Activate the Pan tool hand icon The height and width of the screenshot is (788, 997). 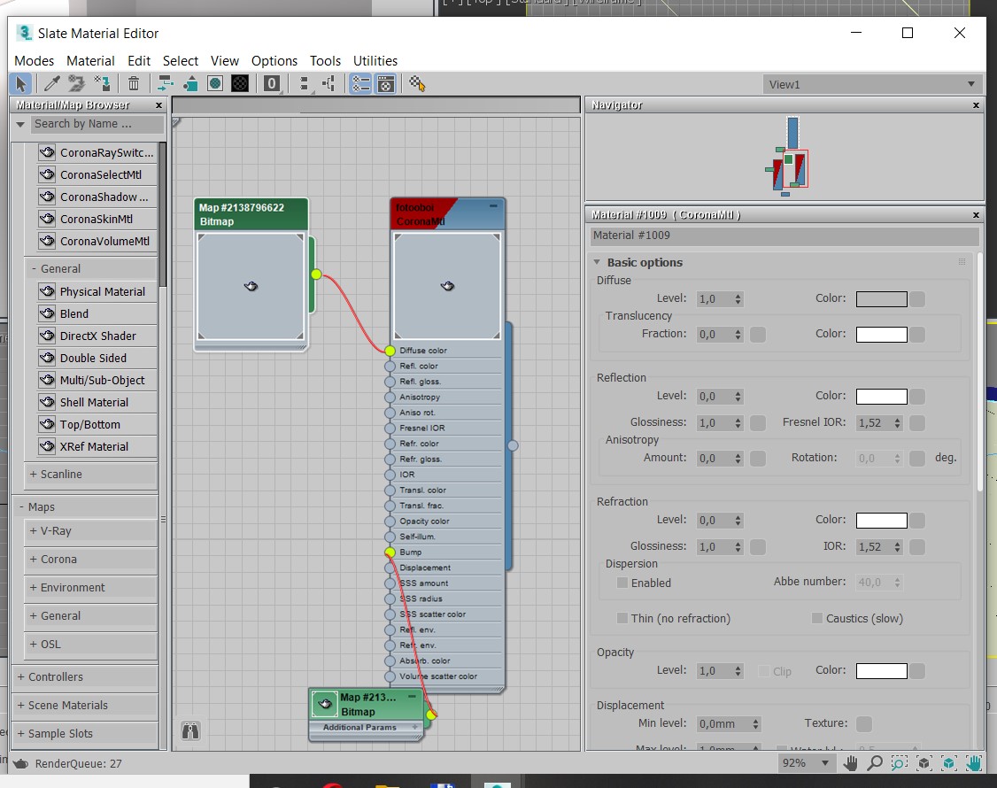tap(850, 762)
